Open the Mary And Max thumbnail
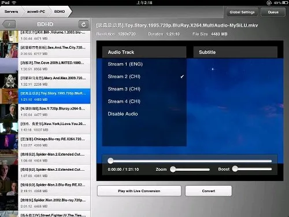 pyautogui.click(x=9, y=81)
